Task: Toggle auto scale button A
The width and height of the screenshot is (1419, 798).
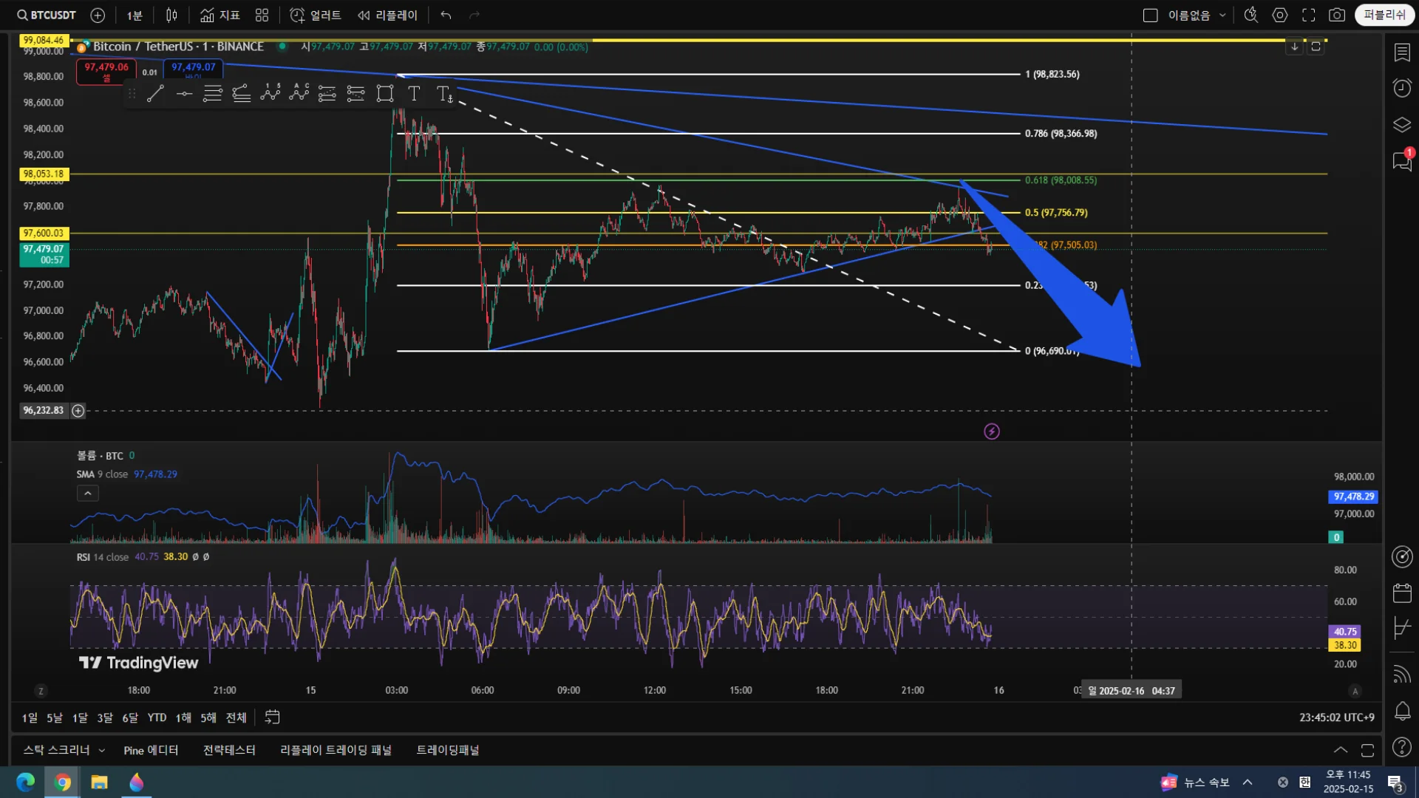Action: [1355, 691]
